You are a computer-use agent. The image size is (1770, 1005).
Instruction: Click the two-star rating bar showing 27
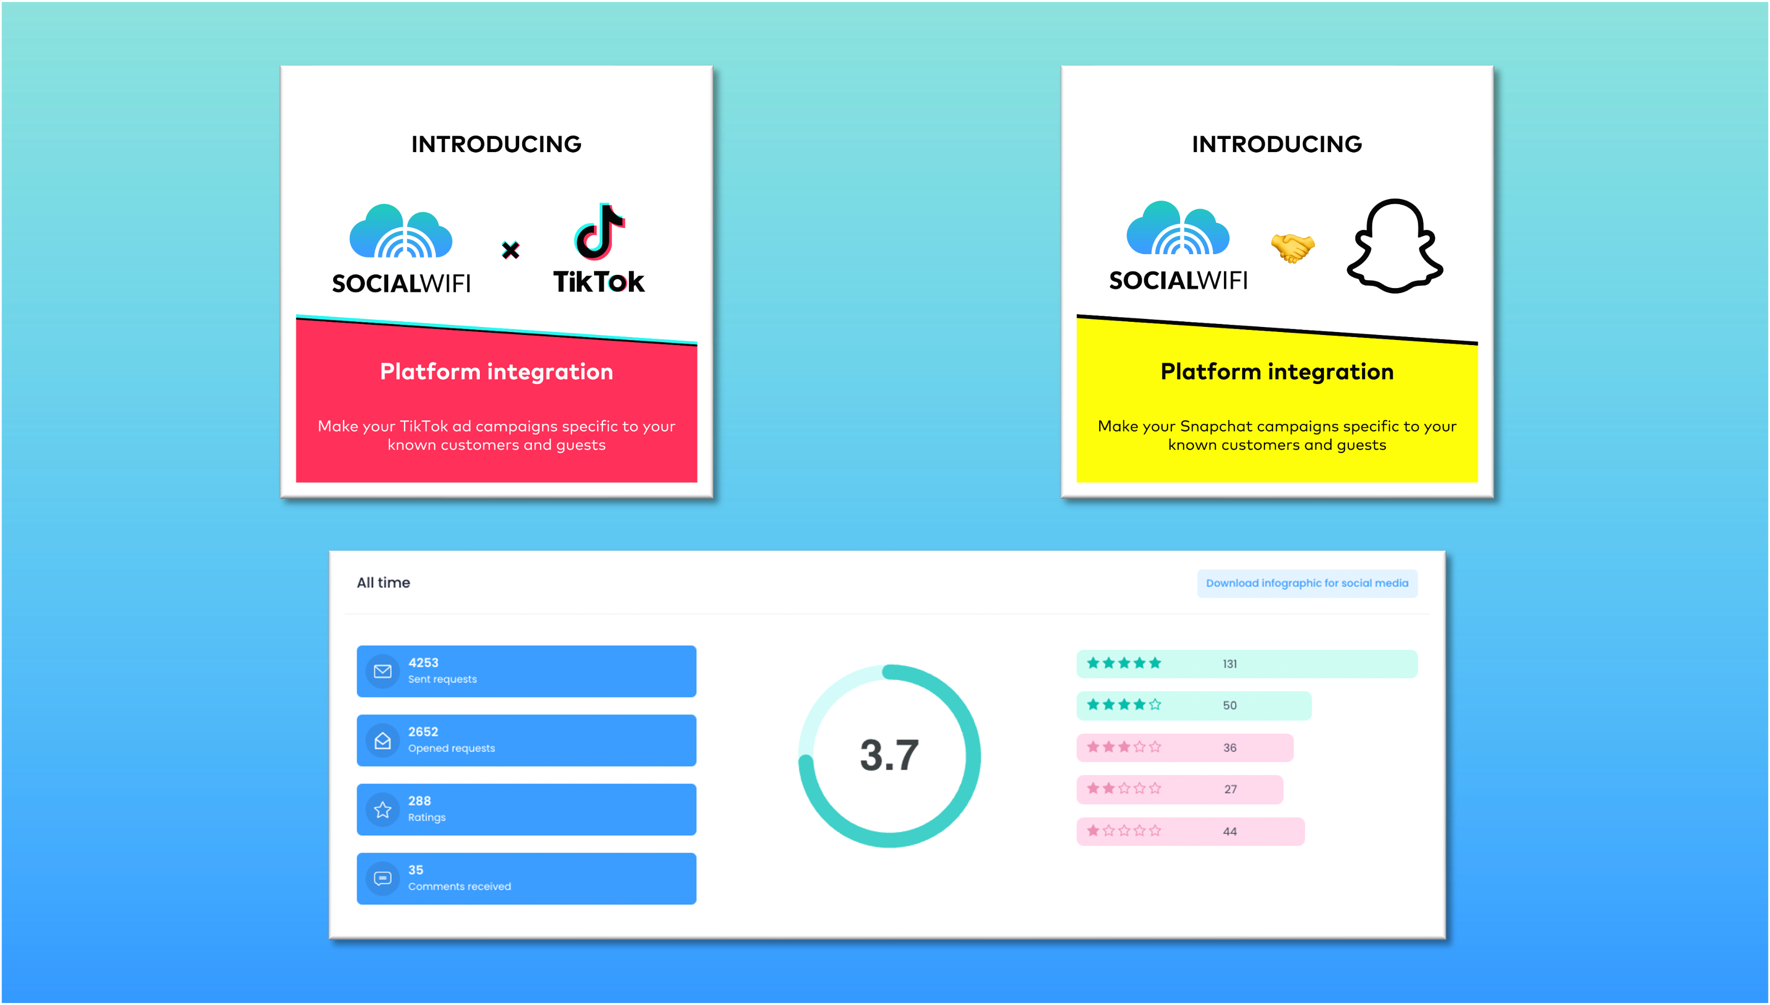point(1179,789)
